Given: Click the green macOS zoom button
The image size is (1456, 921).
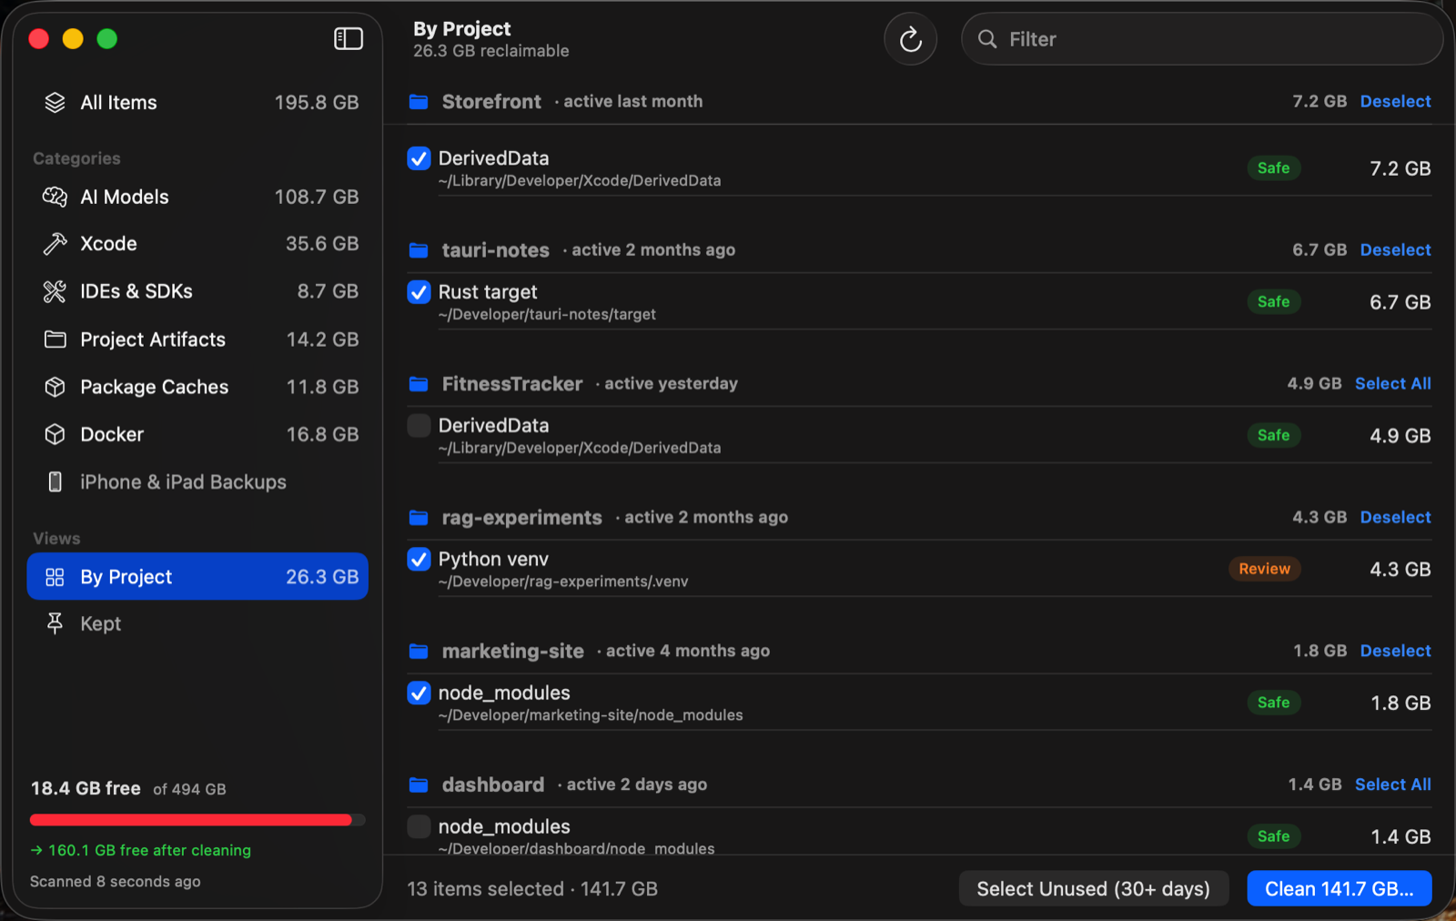Looking at the screenshot, I should pyautogui.click(x=107, y=38).
